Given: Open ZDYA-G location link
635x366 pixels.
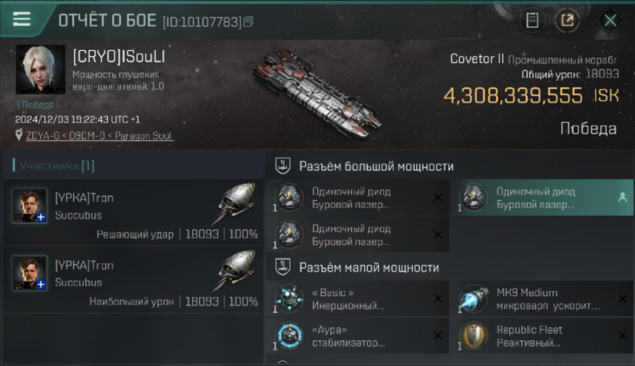Looking at the screenshot, I should pyautogui.click(x=100, y=136).
